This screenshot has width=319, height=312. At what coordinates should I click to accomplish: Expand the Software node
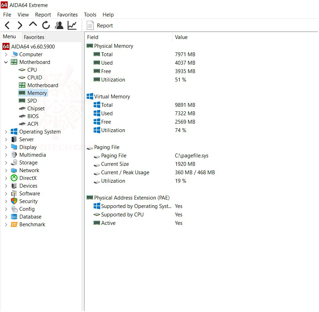pyautogui.click(x=6, y=194)
